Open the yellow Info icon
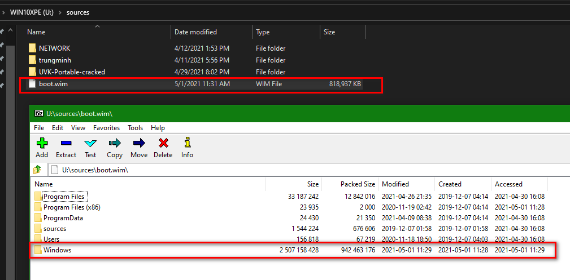This screenshot has height=280, width=570. coord(187,143)
